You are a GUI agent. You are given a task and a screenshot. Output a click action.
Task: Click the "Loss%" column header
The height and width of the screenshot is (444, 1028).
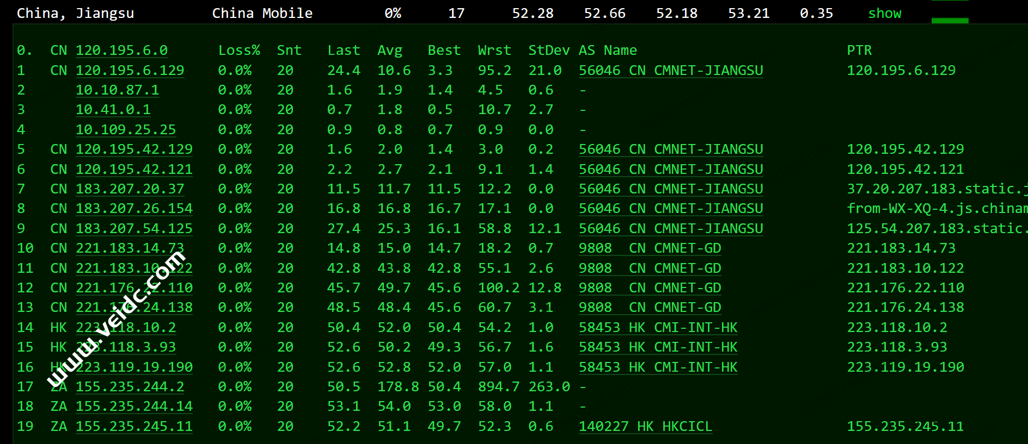tap(239, 51)
